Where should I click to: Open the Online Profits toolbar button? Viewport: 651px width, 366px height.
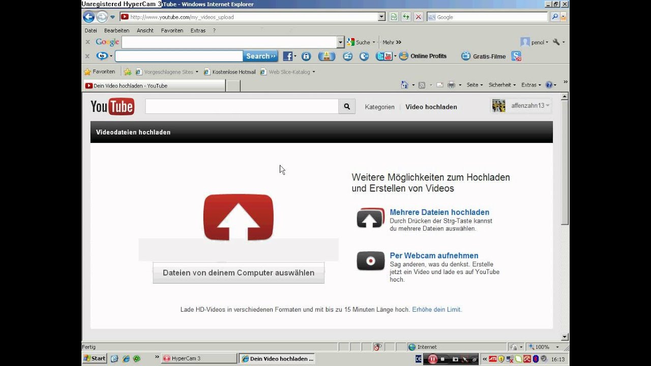tap(423, 56)
